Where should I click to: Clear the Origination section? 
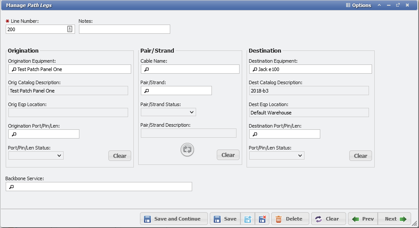119,156
